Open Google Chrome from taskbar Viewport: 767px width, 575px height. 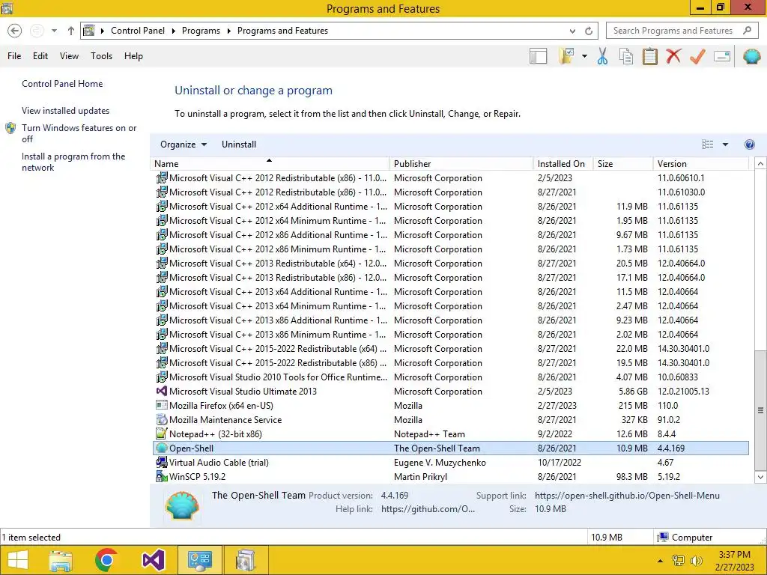pyautogui.click(x=106, y=560)
